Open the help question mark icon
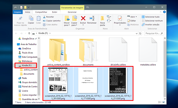This screenshot has height=108, width=178. 164,12
